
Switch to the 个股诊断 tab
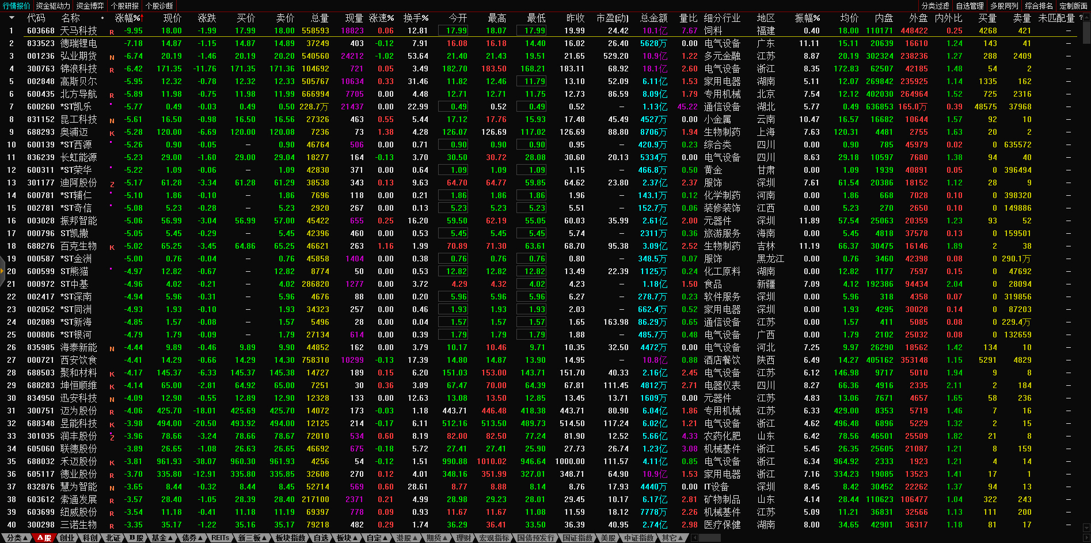pyautogui.click(x=159, y=6)
